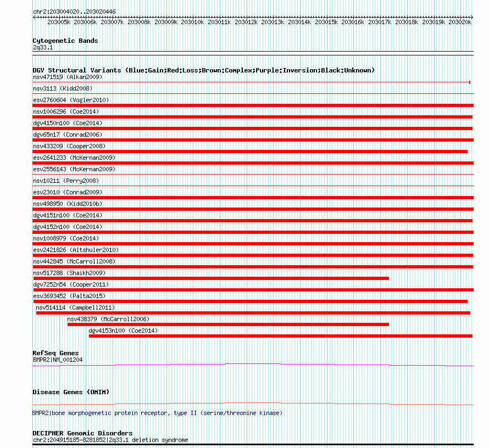
Task: Click the red bar under nsv514114 (Campbell2011)
Action: [x=253, y=313]
